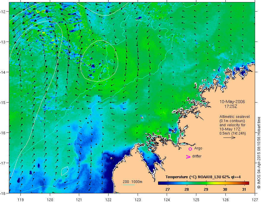
Task: Click the IMOS copyright timestamp text
Action: (x=259, y=153)
